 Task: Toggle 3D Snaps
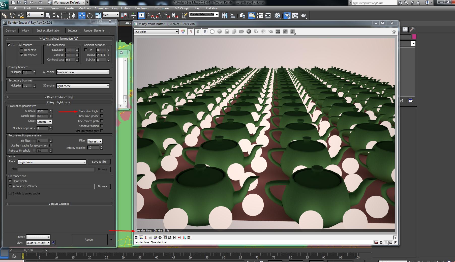(x=151, y=16)
